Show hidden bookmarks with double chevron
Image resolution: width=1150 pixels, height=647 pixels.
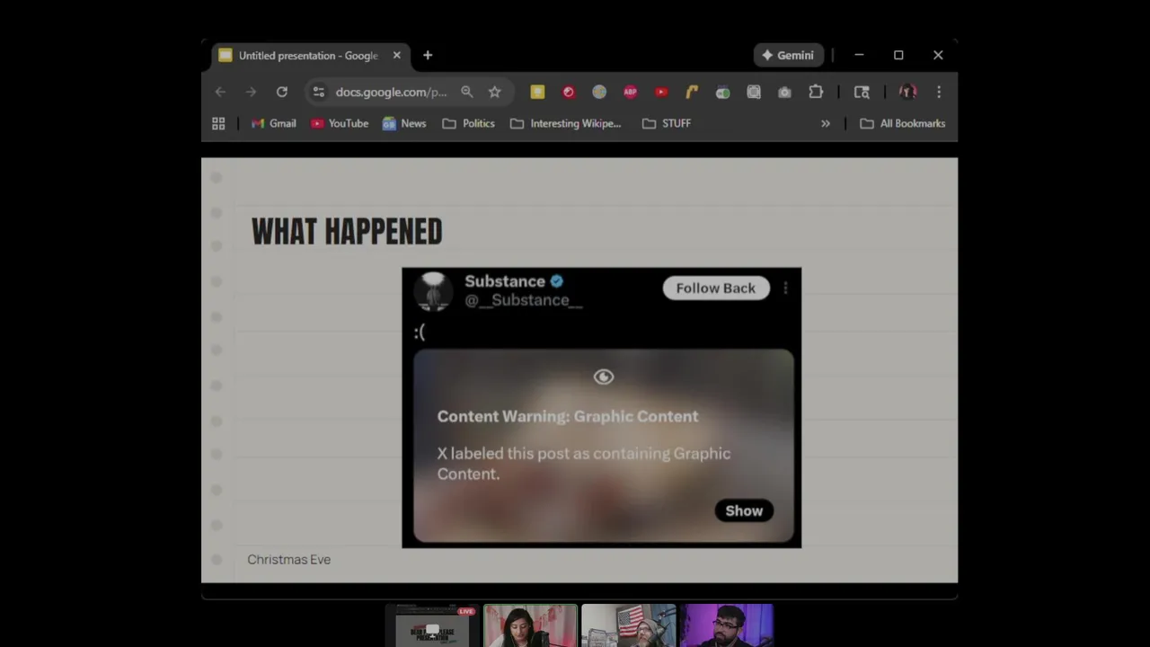pos(826,123)
